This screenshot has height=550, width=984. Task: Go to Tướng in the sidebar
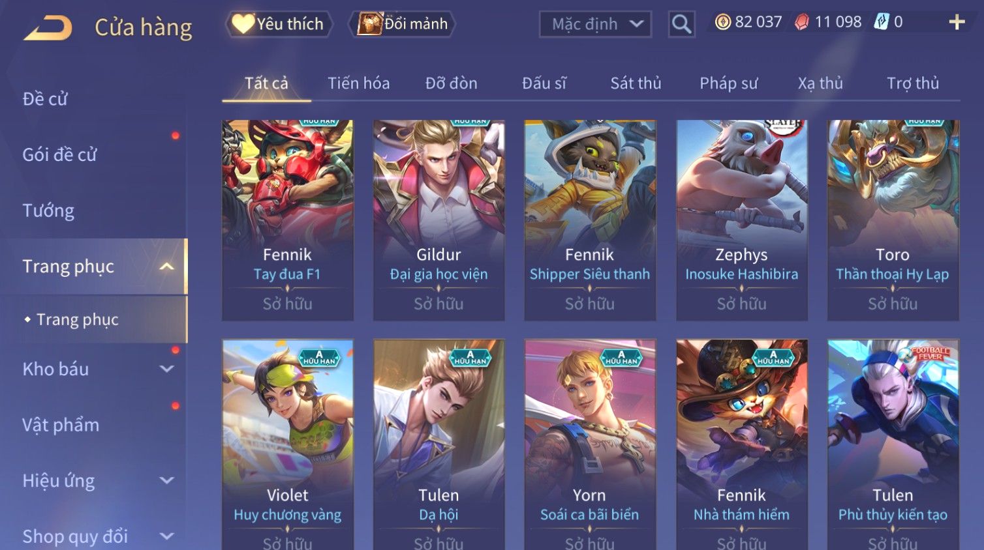[48, 210]
